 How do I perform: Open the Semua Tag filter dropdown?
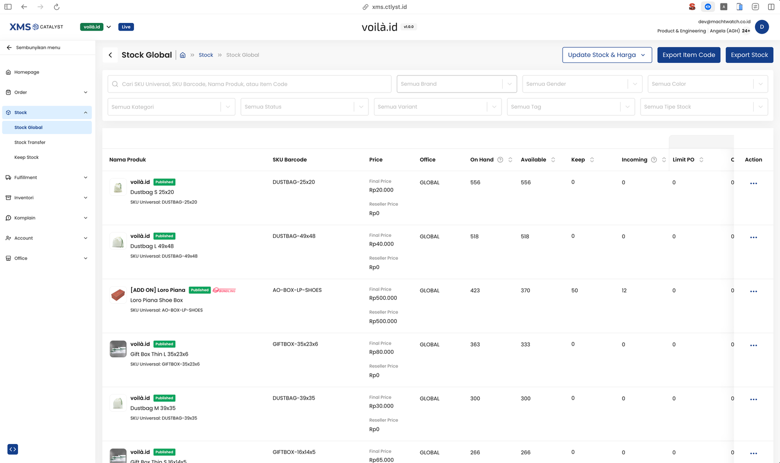(x=571, y=107)
